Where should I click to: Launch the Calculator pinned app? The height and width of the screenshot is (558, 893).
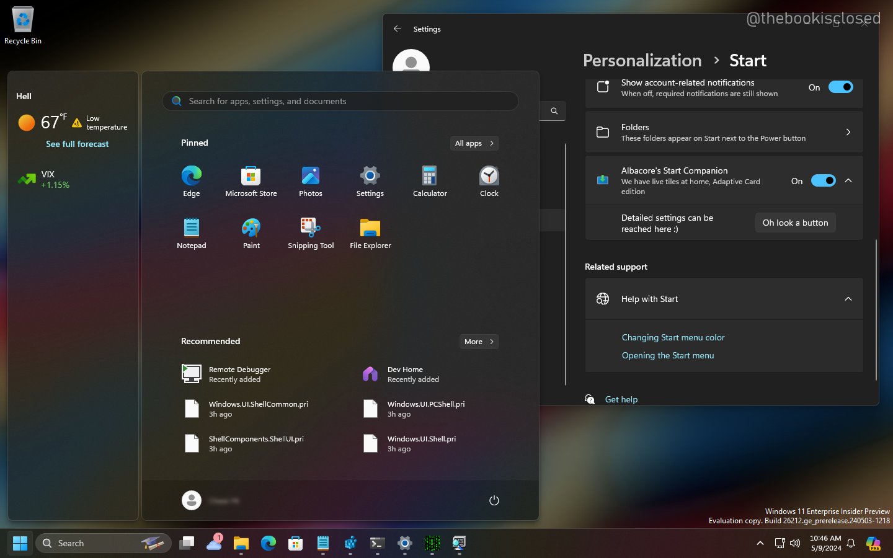(x=429, y=180)
